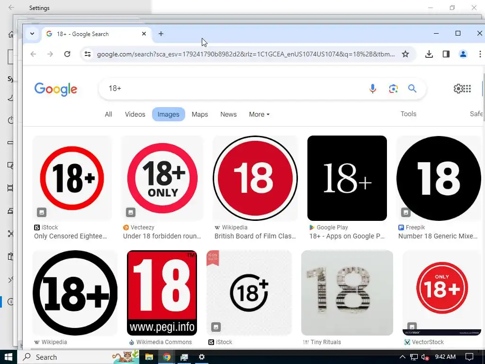Click the address bar URL
485x364 pixels.
[x=246, y=54]
